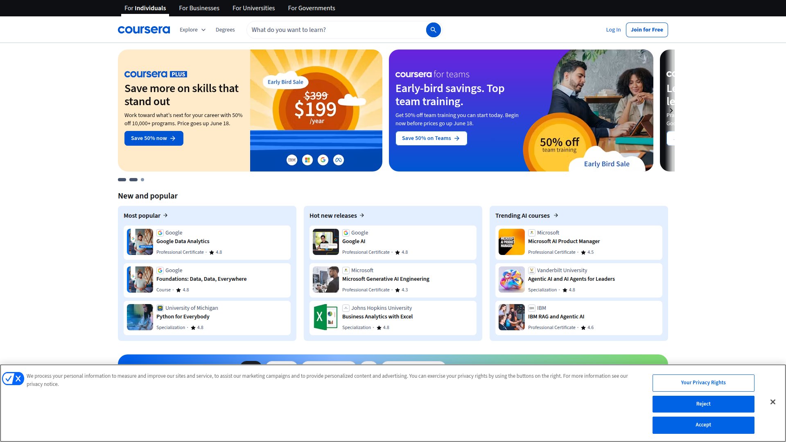This screenshot has width=786, height=442.
Task: Open the Google AI course thumbnail
Action: pos(326,242)
